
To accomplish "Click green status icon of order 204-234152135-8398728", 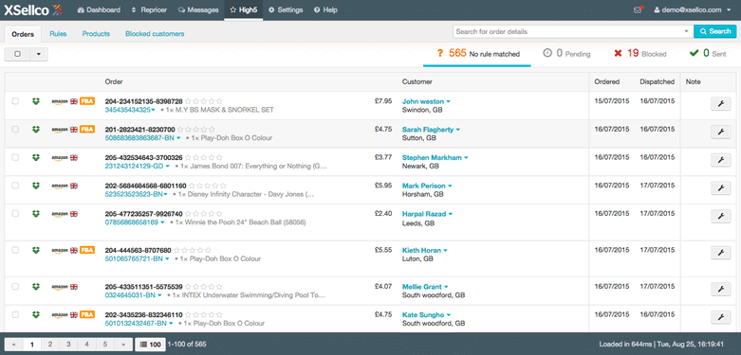I will click(36, 101).
